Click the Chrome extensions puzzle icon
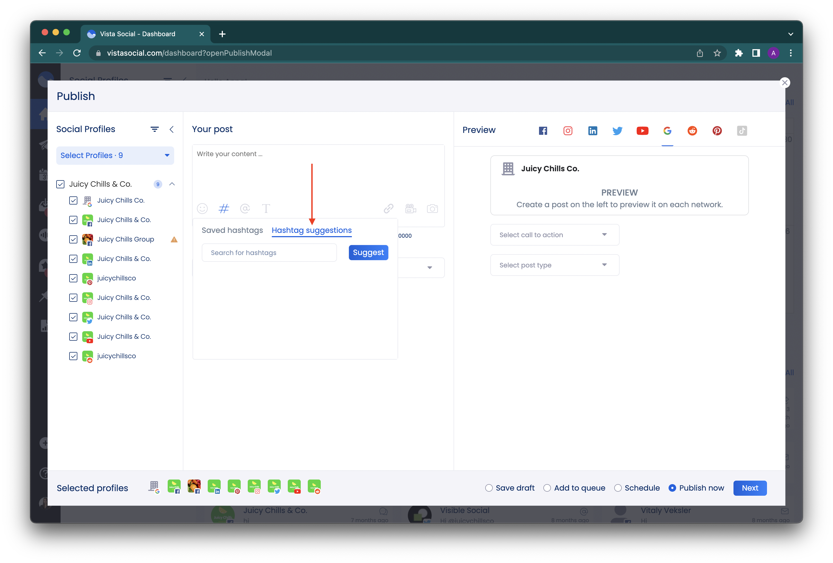This screenshot has width=833, height=563. pyautogui.click(x=738, y=53)
